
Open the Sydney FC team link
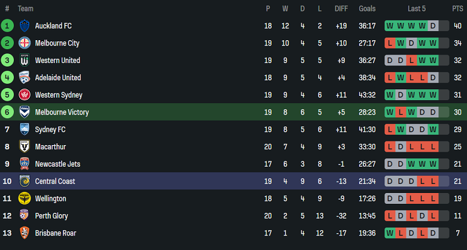(50, 129)
